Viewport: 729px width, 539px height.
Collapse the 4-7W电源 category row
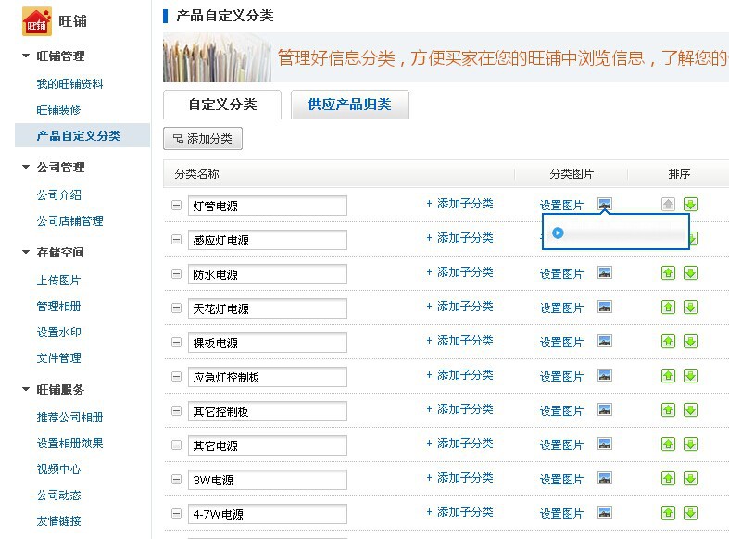176,513
